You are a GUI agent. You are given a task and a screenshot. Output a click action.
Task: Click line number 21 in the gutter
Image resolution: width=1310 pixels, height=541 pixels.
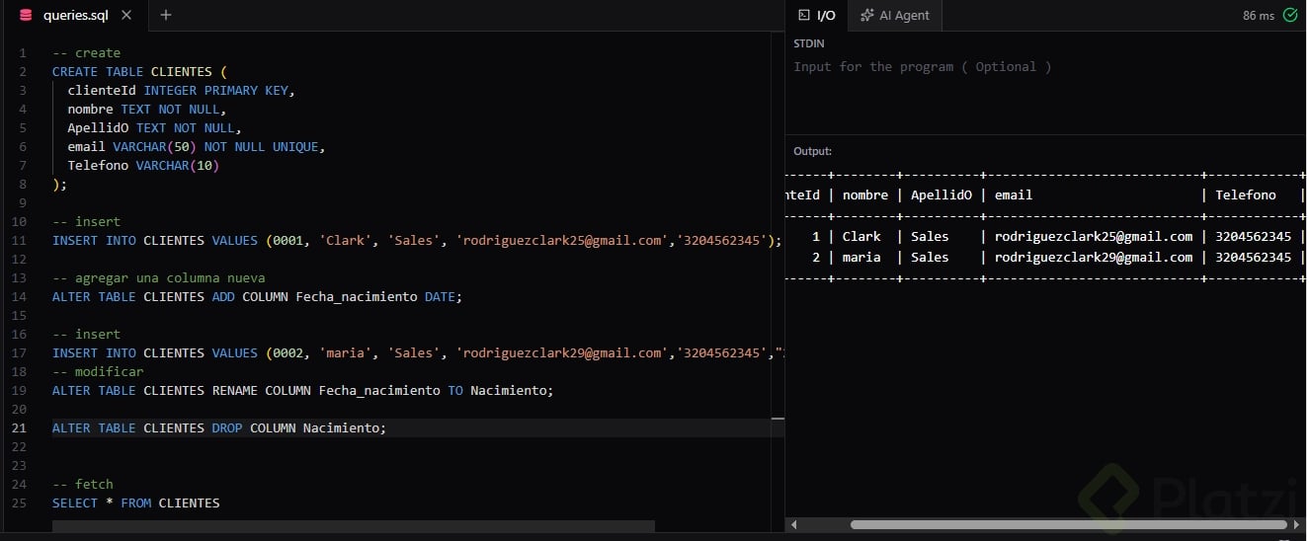(x=20, y=428)
